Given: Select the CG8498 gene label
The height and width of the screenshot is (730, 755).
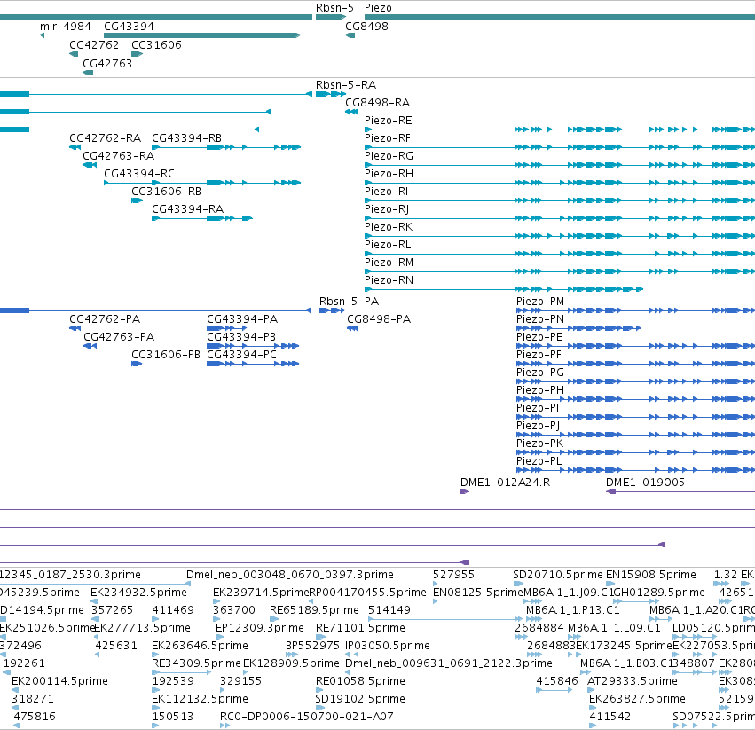Looking at the screenshot, I should click(x=366, y=26).
